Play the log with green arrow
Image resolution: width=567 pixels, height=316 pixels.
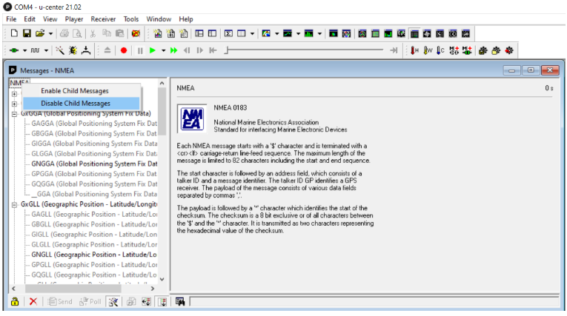[153, 50]
